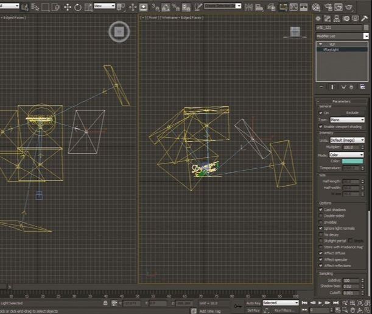The height and width of the screenshot is (314, 372).
Task: Open the Display command panel tab
Action: coord(355,18)
